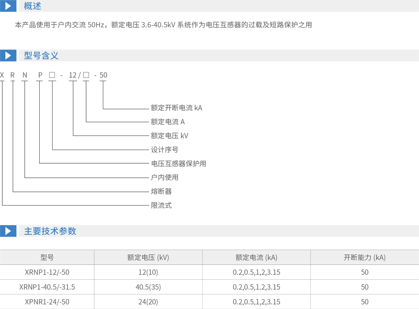
Task: Click the blue arrow icon beside 型号含义
Action: coord(8,56)
